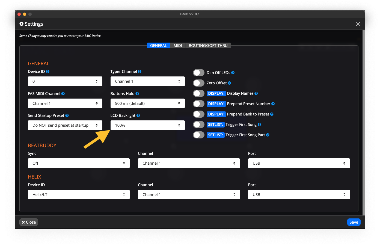The height and width of the screenshot is (249, 380).
Task: Open the Buttons Hold dropdown
Action: tap(148, 103)
